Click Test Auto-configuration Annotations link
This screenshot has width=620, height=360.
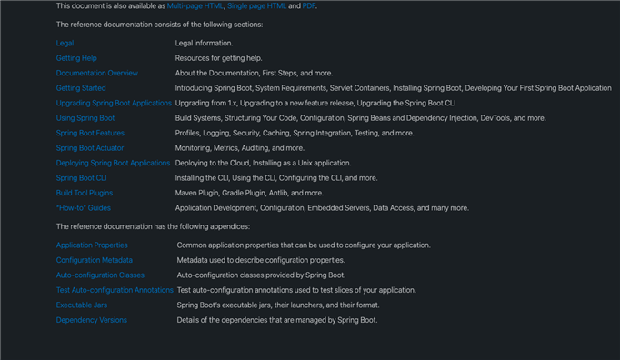pos(115,290)
